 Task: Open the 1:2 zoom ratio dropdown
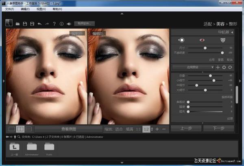tap(146, 129)
